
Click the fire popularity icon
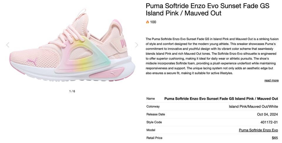pos(147,22)
